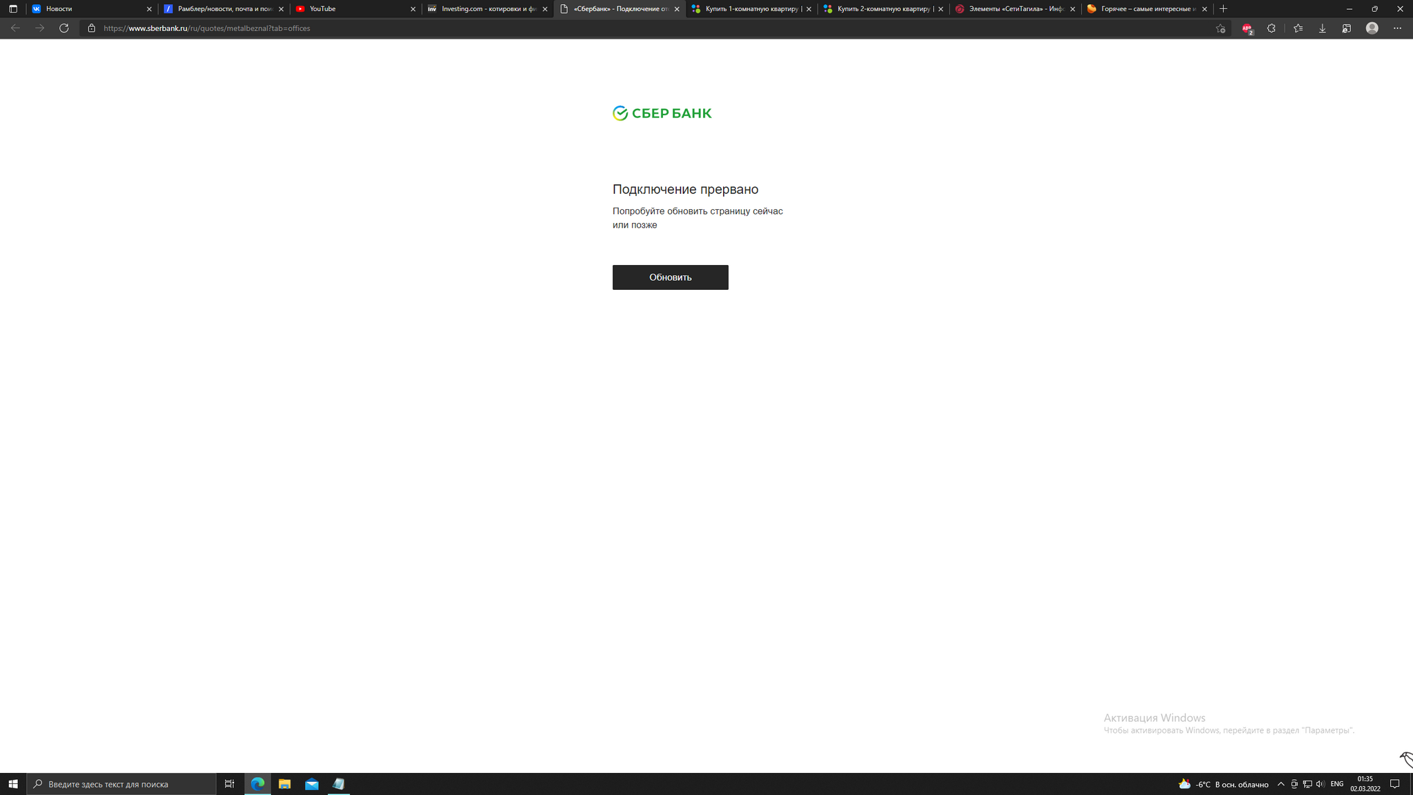Reload the page with the refresh icon
This screenshot has width=1413, height=795.
click(63, 28)
